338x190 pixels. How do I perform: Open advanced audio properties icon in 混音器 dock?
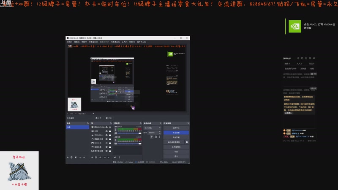(115, 157)
